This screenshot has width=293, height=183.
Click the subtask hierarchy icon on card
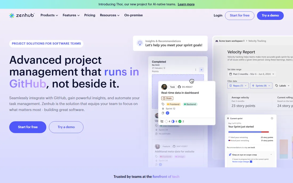(x=162, y=121)
